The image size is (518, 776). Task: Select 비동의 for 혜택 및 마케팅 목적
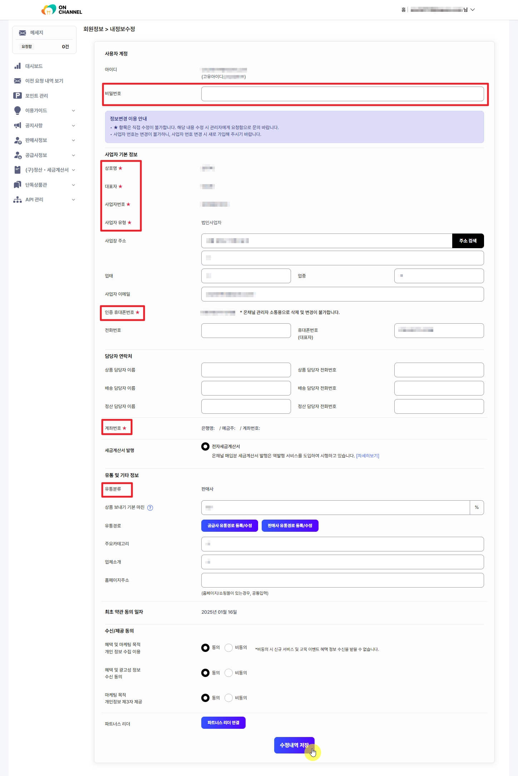(x=229, y=648)
